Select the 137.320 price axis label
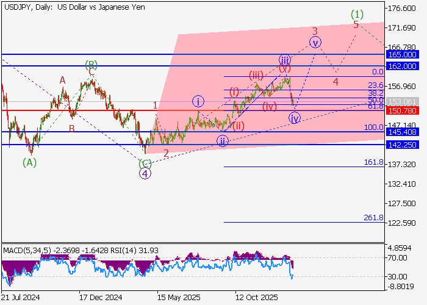Viewport: 427px width, 305px height. point(401,165)
